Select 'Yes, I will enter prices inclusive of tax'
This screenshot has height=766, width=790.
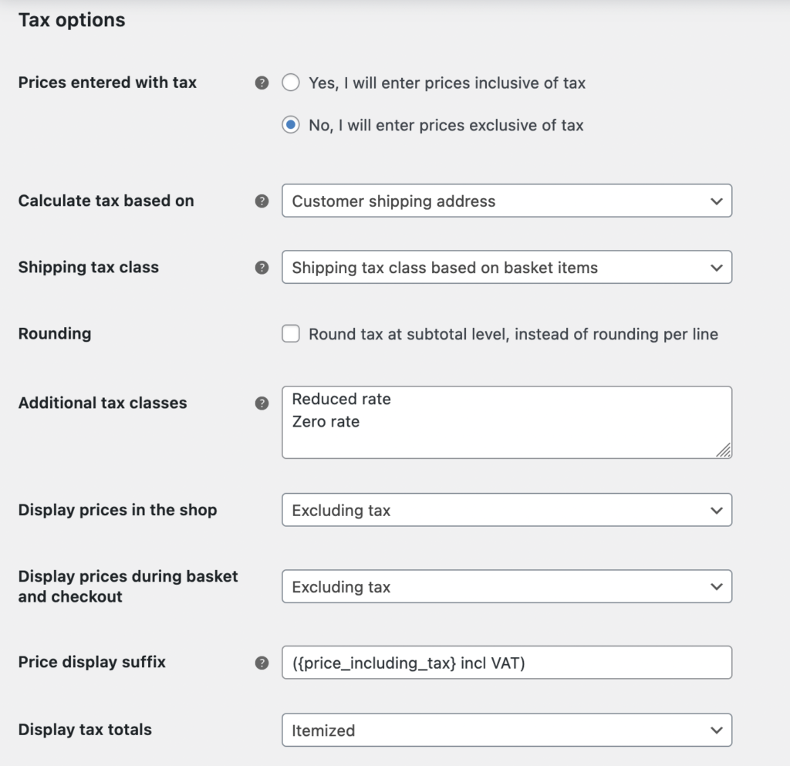click(291, 83)
